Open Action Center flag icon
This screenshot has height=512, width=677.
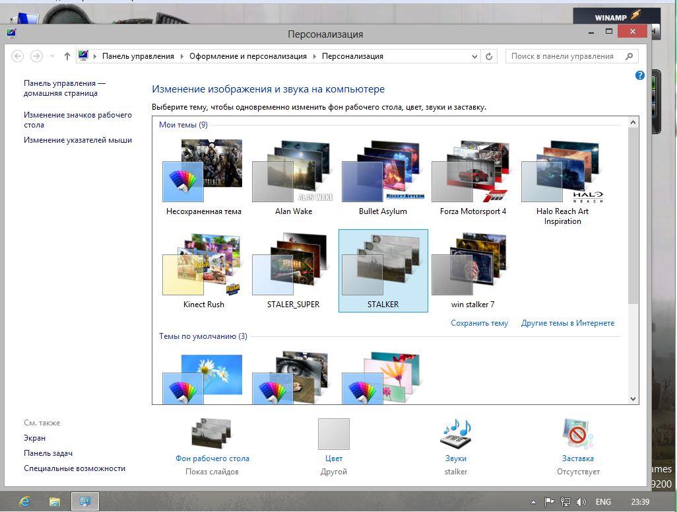pos(549,501)
